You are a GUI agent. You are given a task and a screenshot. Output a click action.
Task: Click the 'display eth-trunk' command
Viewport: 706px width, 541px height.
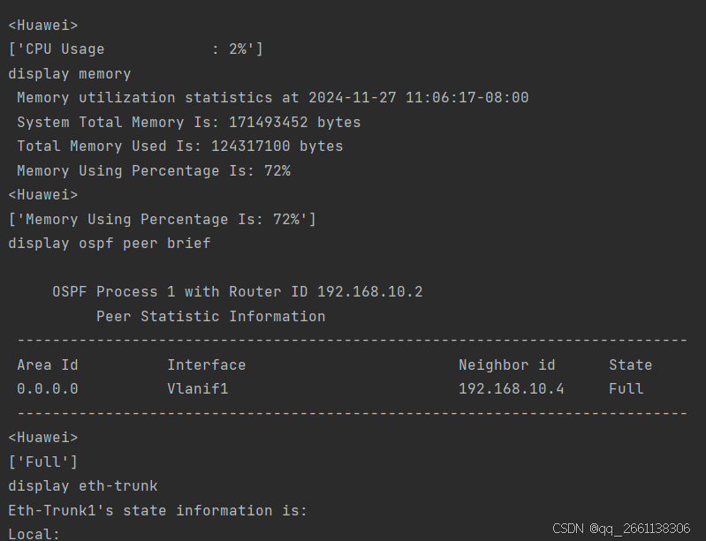(x=82, y=485)
